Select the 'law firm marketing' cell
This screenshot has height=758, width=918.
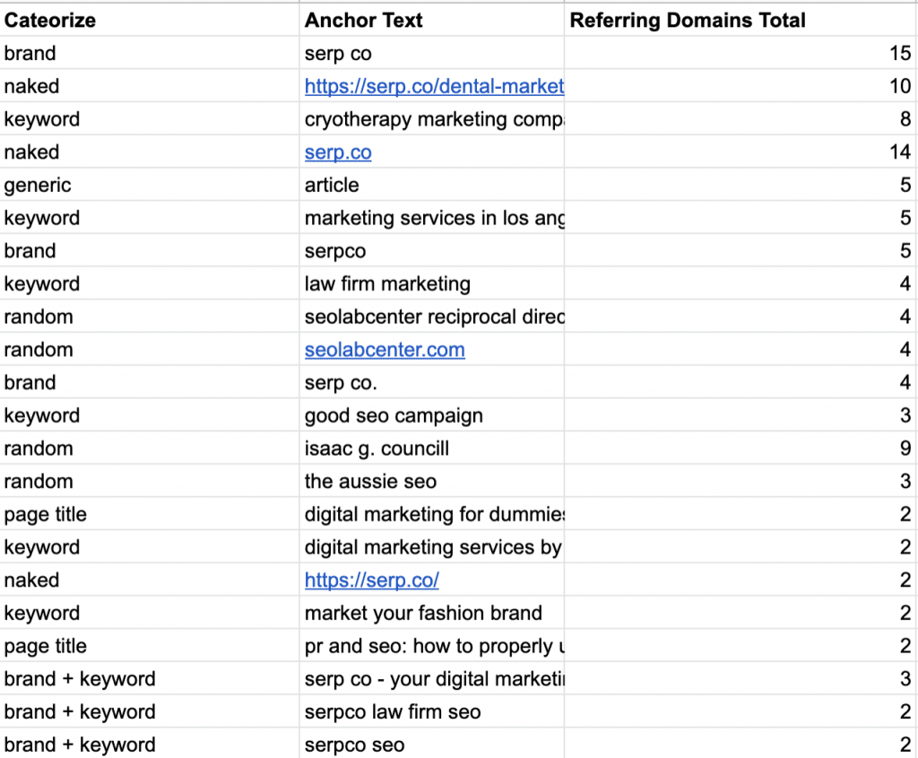click(431, 283)
